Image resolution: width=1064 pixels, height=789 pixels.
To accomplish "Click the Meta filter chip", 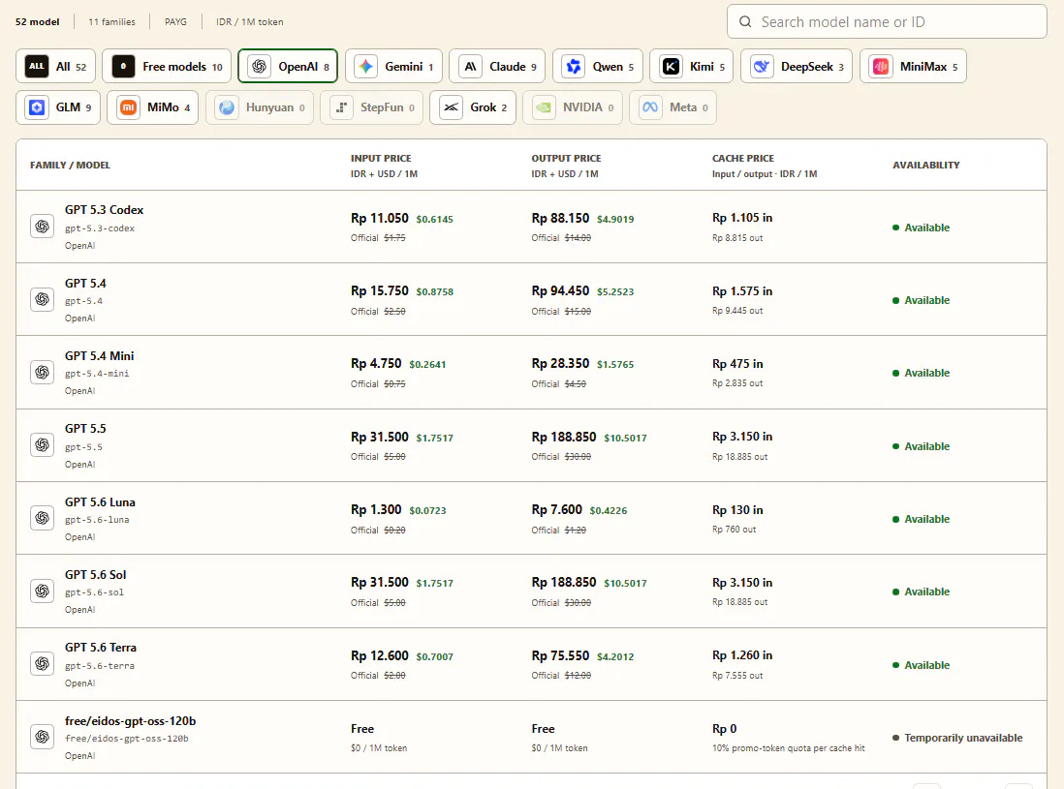I will point(673,107).
